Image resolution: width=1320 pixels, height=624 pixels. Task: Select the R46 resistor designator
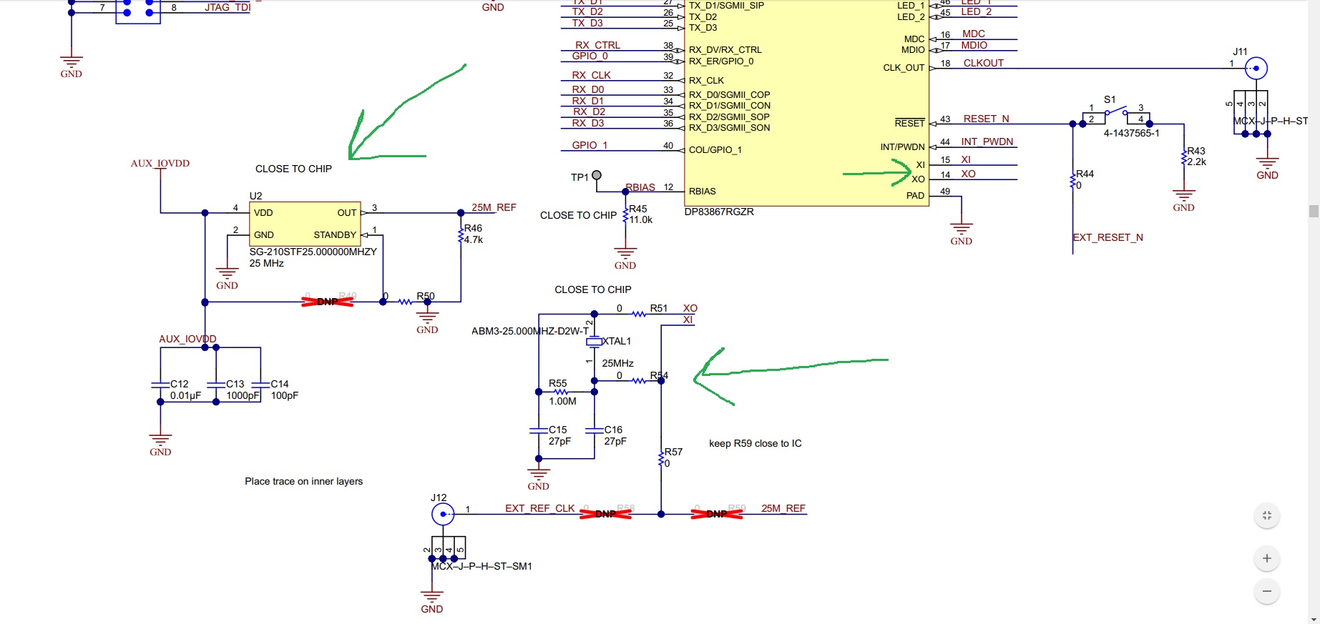point(473,228)
